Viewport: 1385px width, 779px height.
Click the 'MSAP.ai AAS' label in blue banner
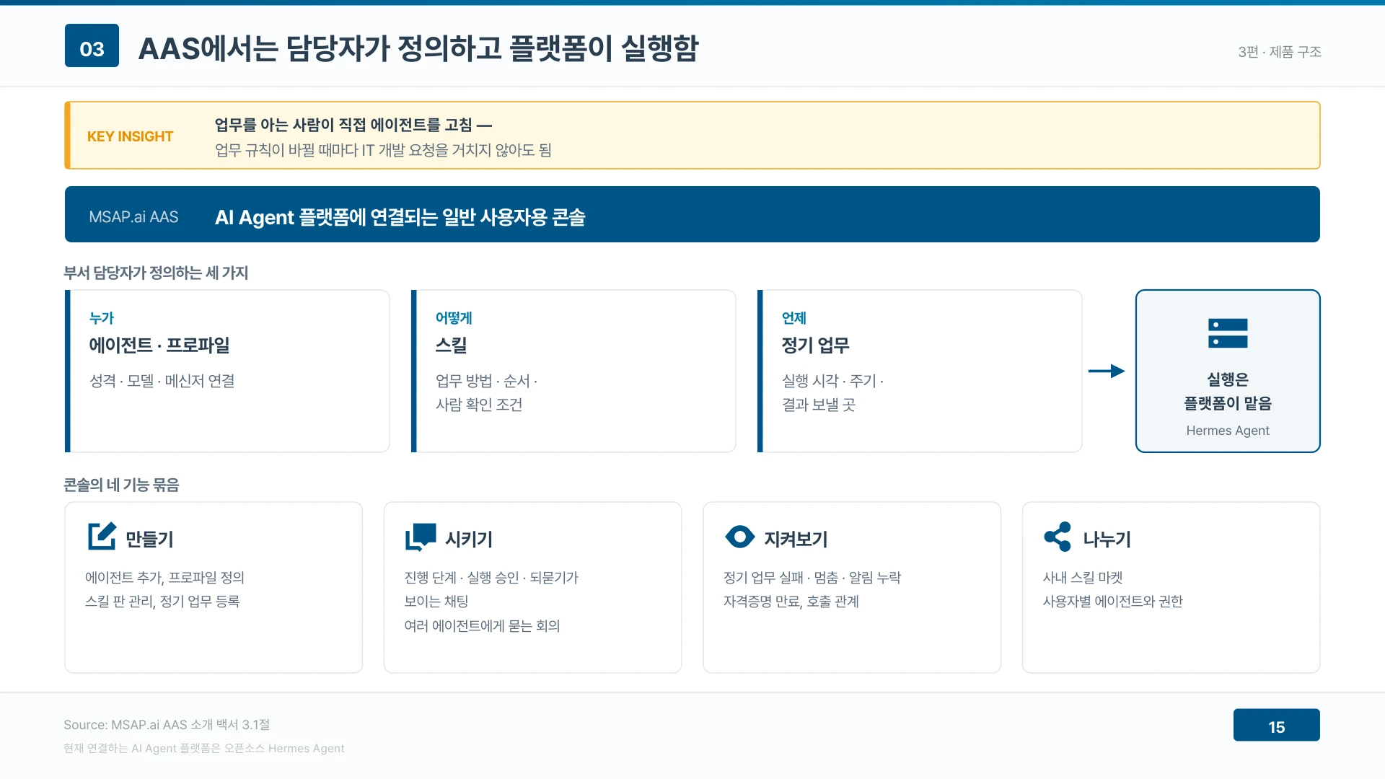pyautogui.click(x=133, y=217)
